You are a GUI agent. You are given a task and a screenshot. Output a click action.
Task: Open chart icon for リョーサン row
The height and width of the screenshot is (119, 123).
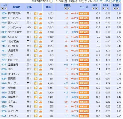(x=41, y=83)
